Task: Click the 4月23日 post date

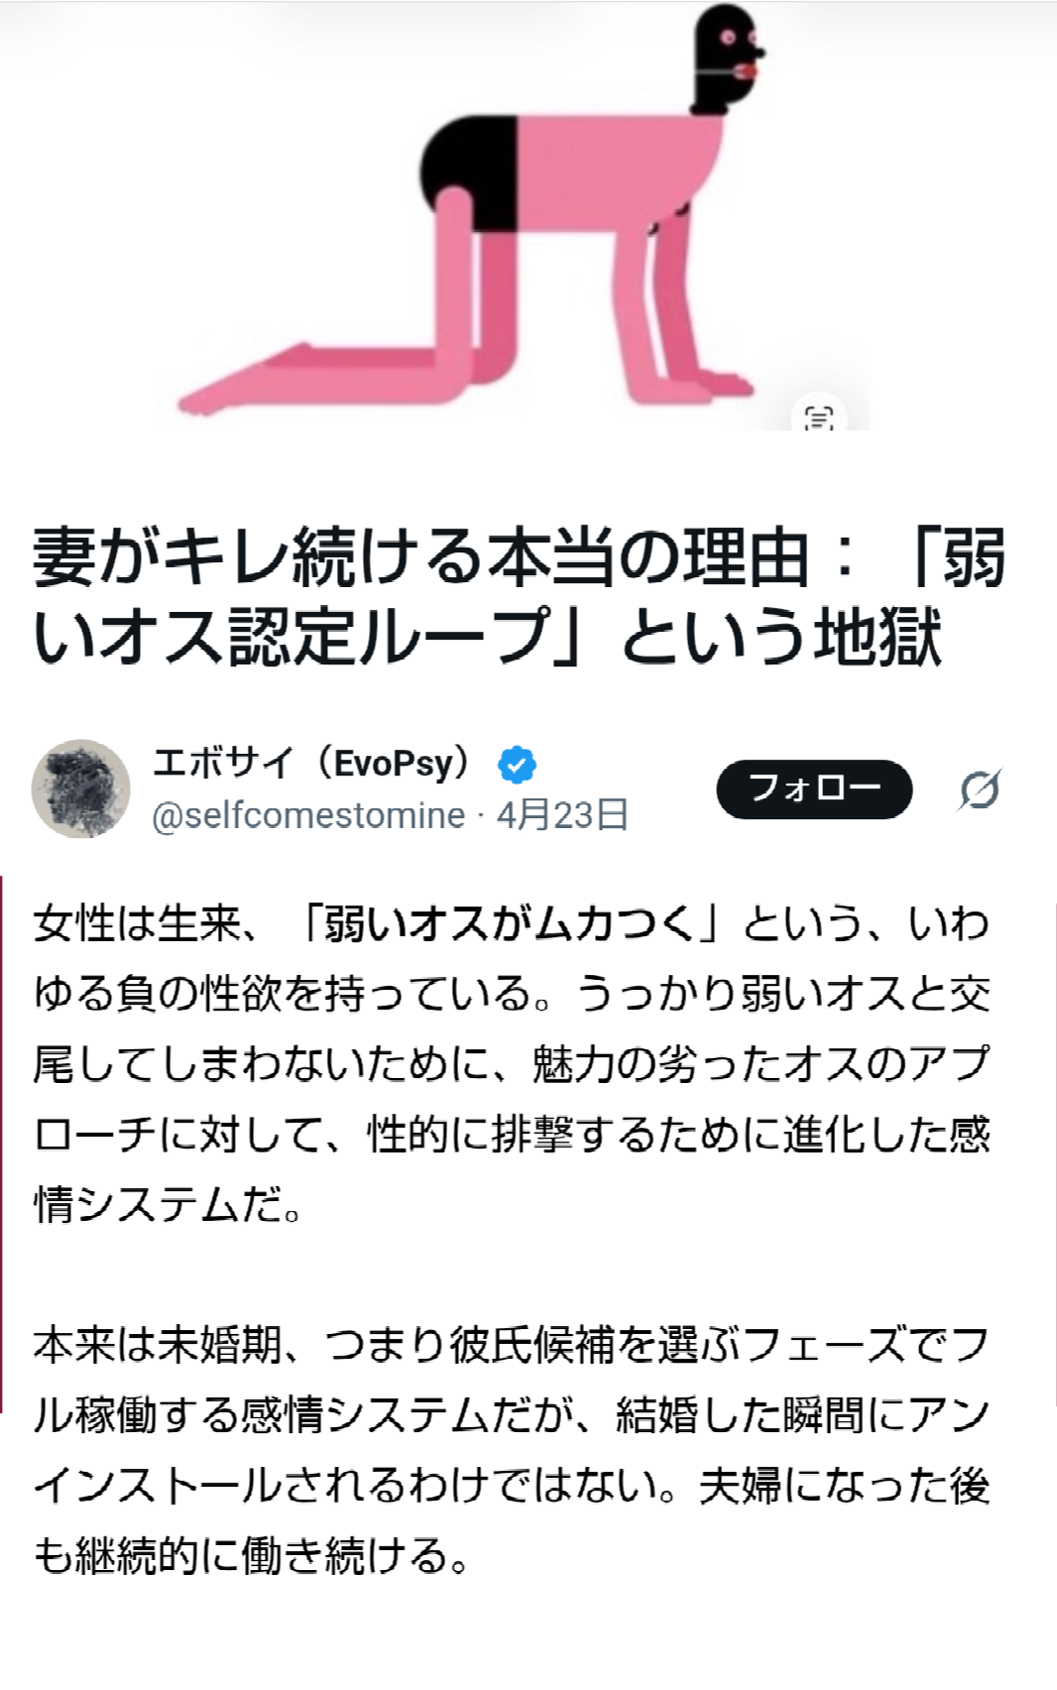Action: pos(562,815)
